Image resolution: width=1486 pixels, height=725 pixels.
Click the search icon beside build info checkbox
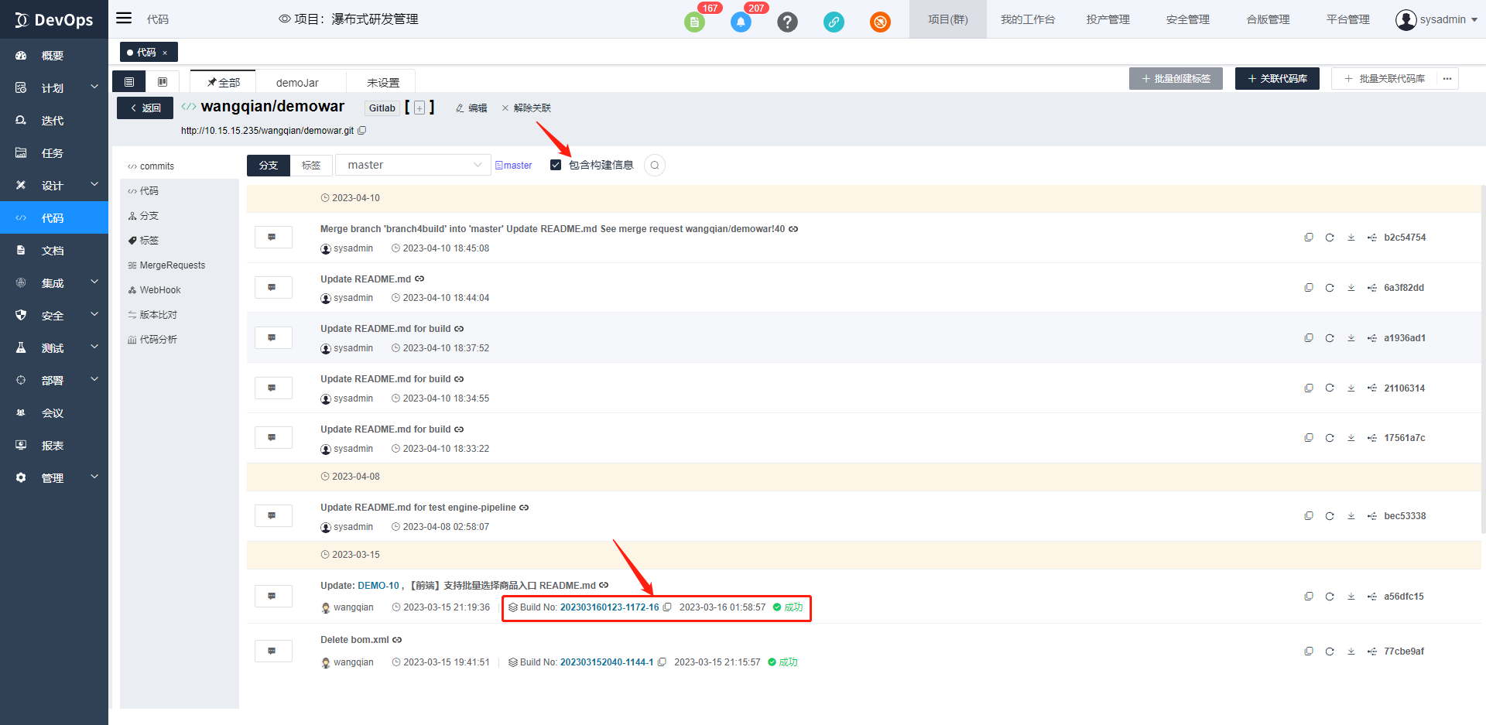(655, 166)
